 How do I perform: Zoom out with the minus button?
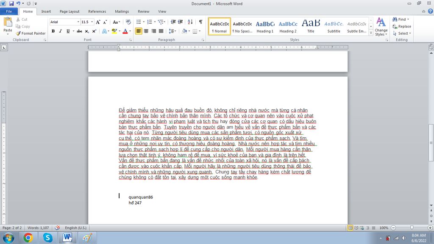[x=393, y=227]
